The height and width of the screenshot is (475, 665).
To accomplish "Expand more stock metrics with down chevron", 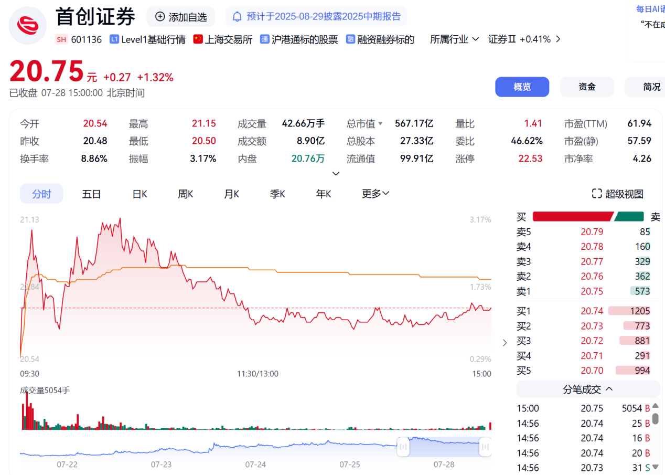I will (x=336, y=173).
